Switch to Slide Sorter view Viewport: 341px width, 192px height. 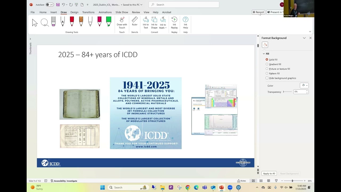coord(261,181)
